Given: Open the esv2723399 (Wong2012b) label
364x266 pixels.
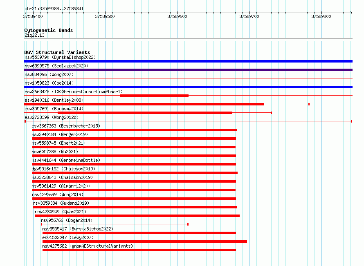Looking at the screenshot, I should pyautogui.click(x=52, y=117).
